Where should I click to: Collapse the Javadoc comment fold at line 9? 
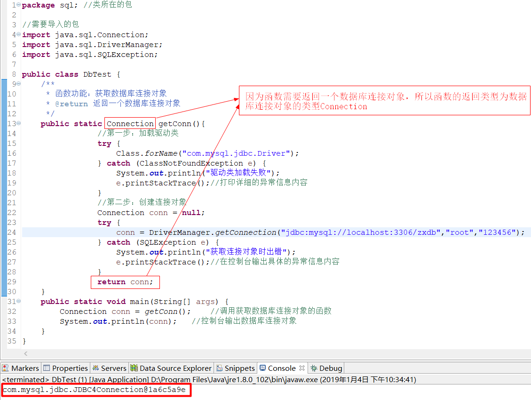19,83
